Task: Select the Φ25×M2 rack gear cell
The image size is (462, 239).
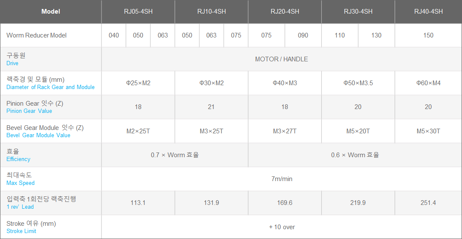Action: [138, 83]
